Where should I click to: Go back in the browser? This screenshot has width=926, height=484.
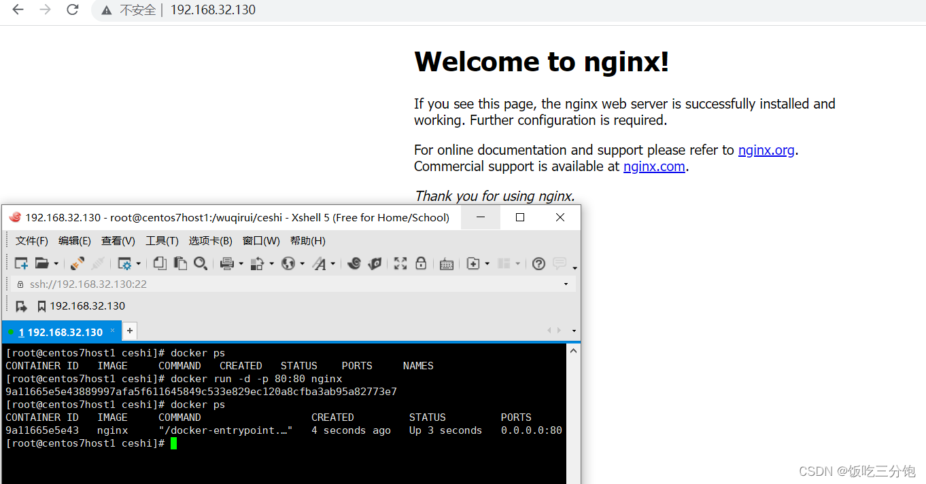pyautogui.click(x=18, y=10)
